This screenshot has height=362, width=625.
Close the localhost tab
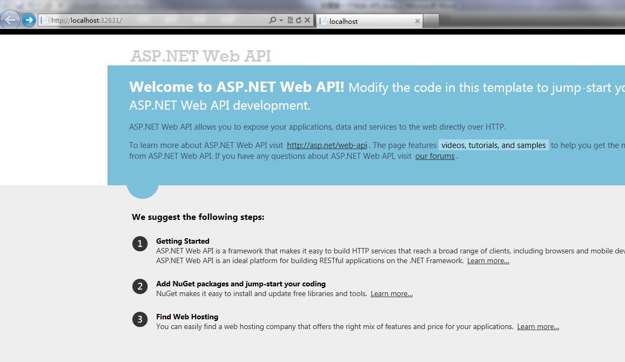[x=418, y=21]
